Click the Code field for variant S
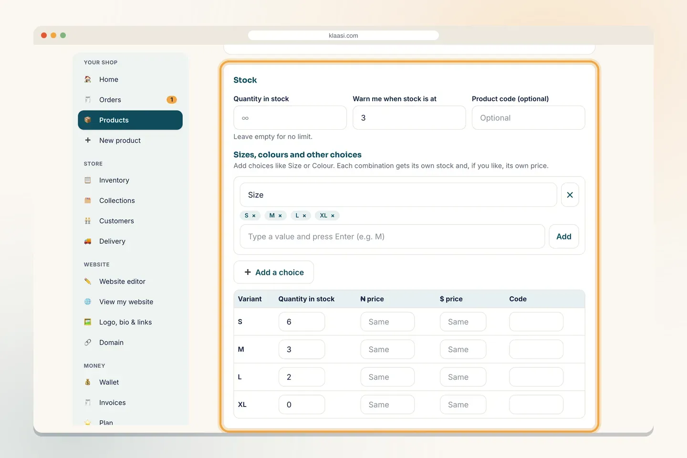This screenshot has width=687, height=458. [x=536, y=322]
